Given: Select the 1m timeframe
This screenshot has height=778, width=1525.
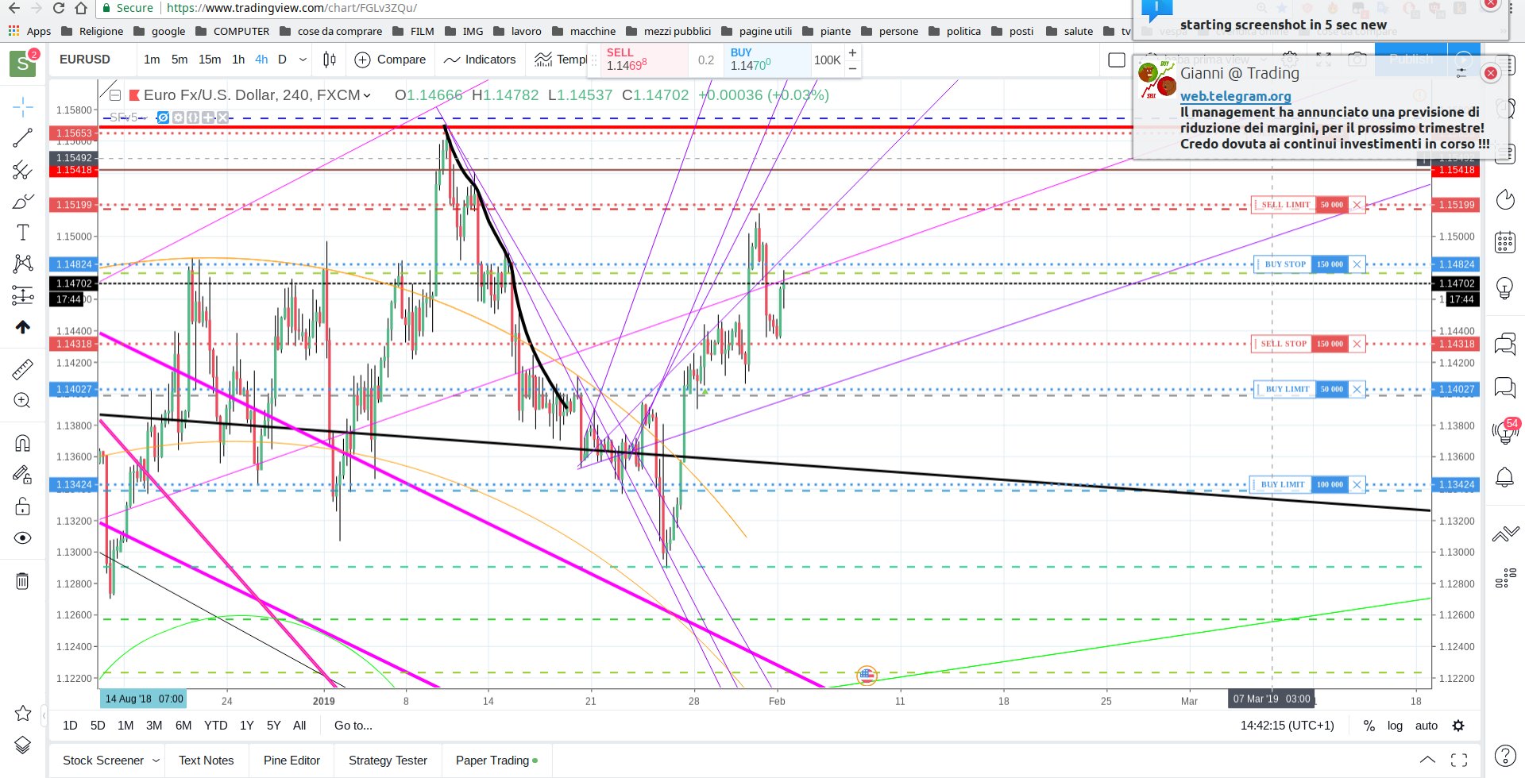Looking at the screenshot, I should (x=152, y=60).
